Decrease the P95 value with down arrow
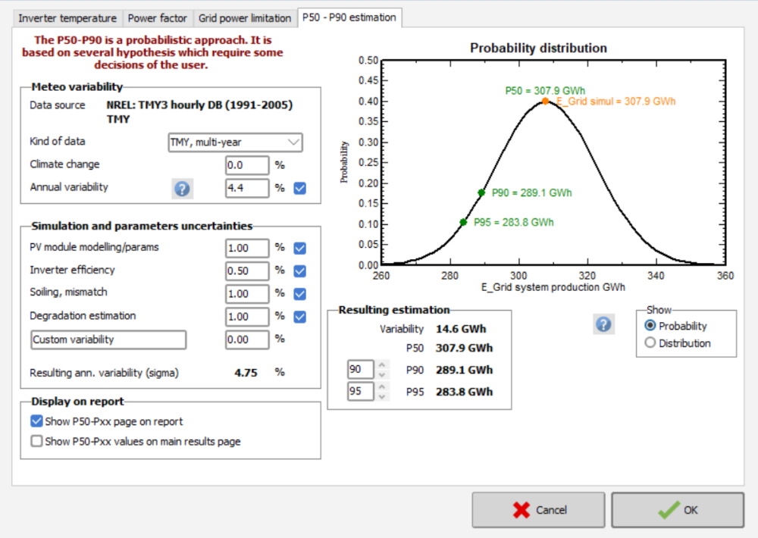This screenshot has height=538, width=758. click(383, 395)
